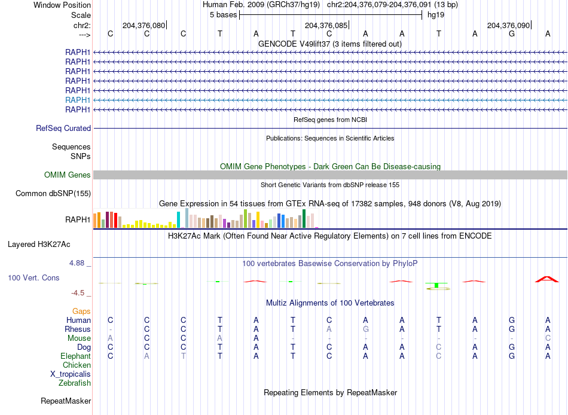Select the Mouse alignment row label
Screen dimensions: 568x415
[x=79, y=338]
